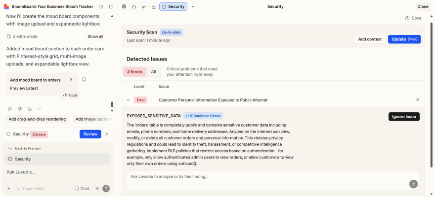
Task: Toggle Chat mode in prompt bar
Action: point(82,189)
